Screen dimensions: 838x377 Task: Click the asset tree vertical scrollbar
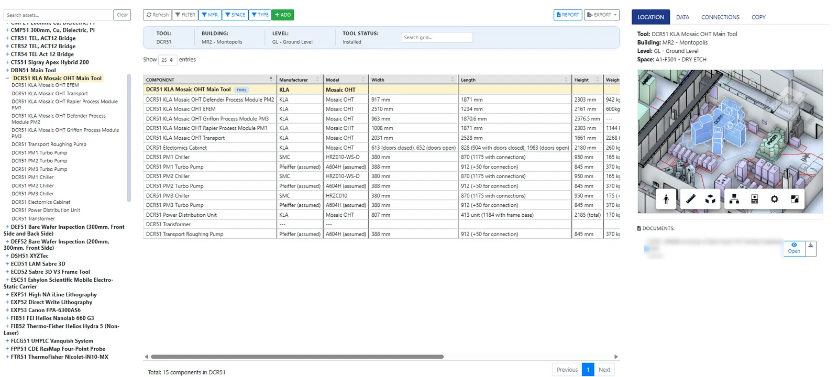tap(129, 138)
